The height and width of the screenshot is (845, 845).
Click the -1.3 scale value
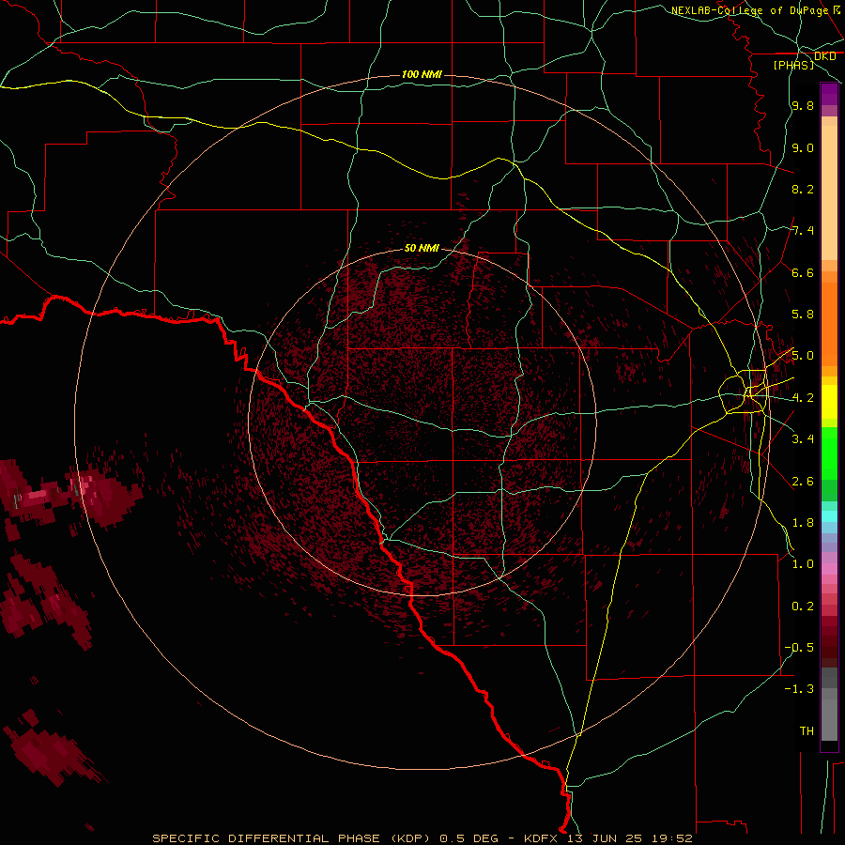pos(799,689)
